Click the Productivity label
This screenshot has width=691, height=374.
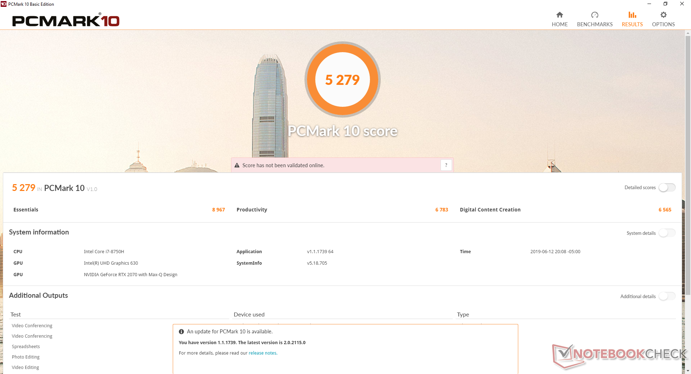(252, 210)
